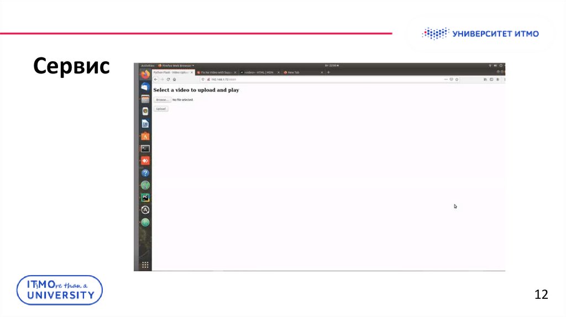Open Software Updater dock icon

[145, 210]
